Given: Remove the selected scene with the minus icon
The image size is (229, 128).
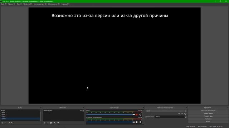Looking at the screenshot, I should (5, 123).
